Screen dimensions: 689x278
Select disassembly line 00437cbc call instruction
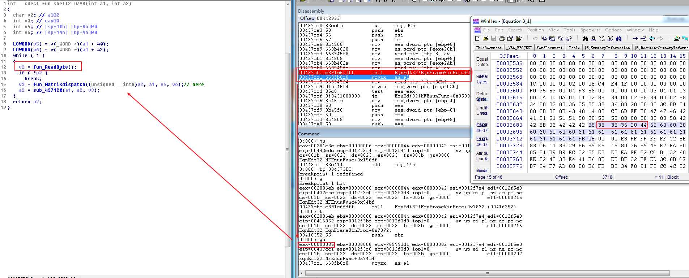coord(384,73)
